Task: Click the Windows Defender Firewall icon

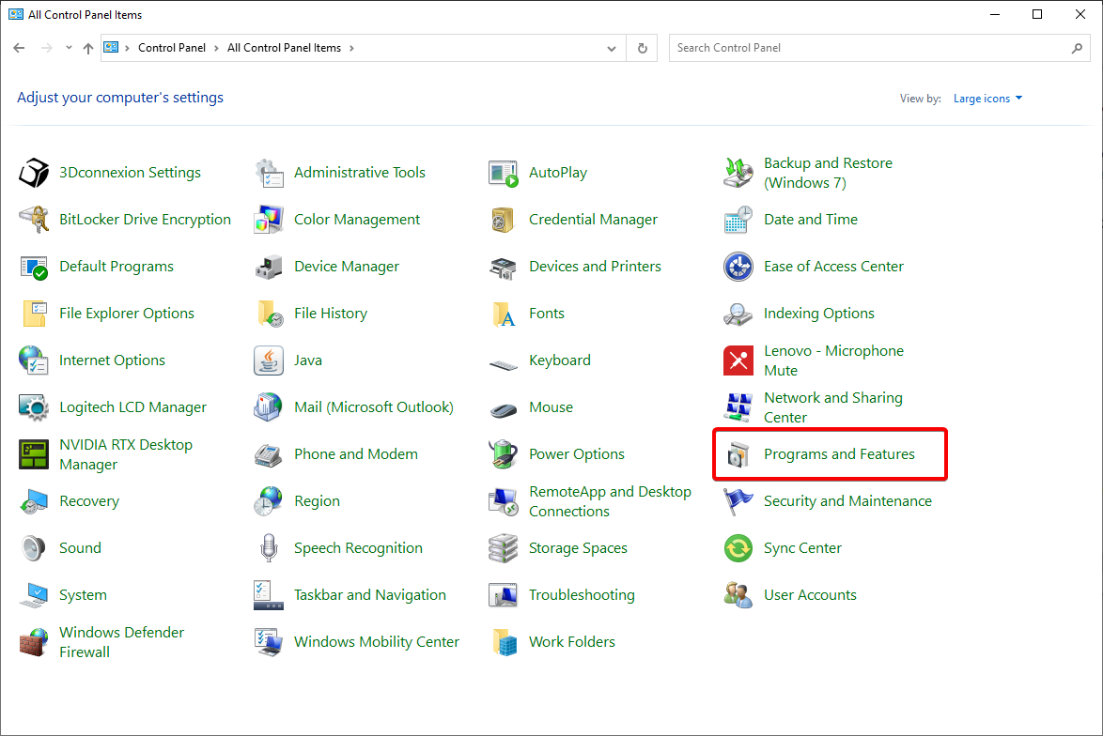Action: (34, 642)
